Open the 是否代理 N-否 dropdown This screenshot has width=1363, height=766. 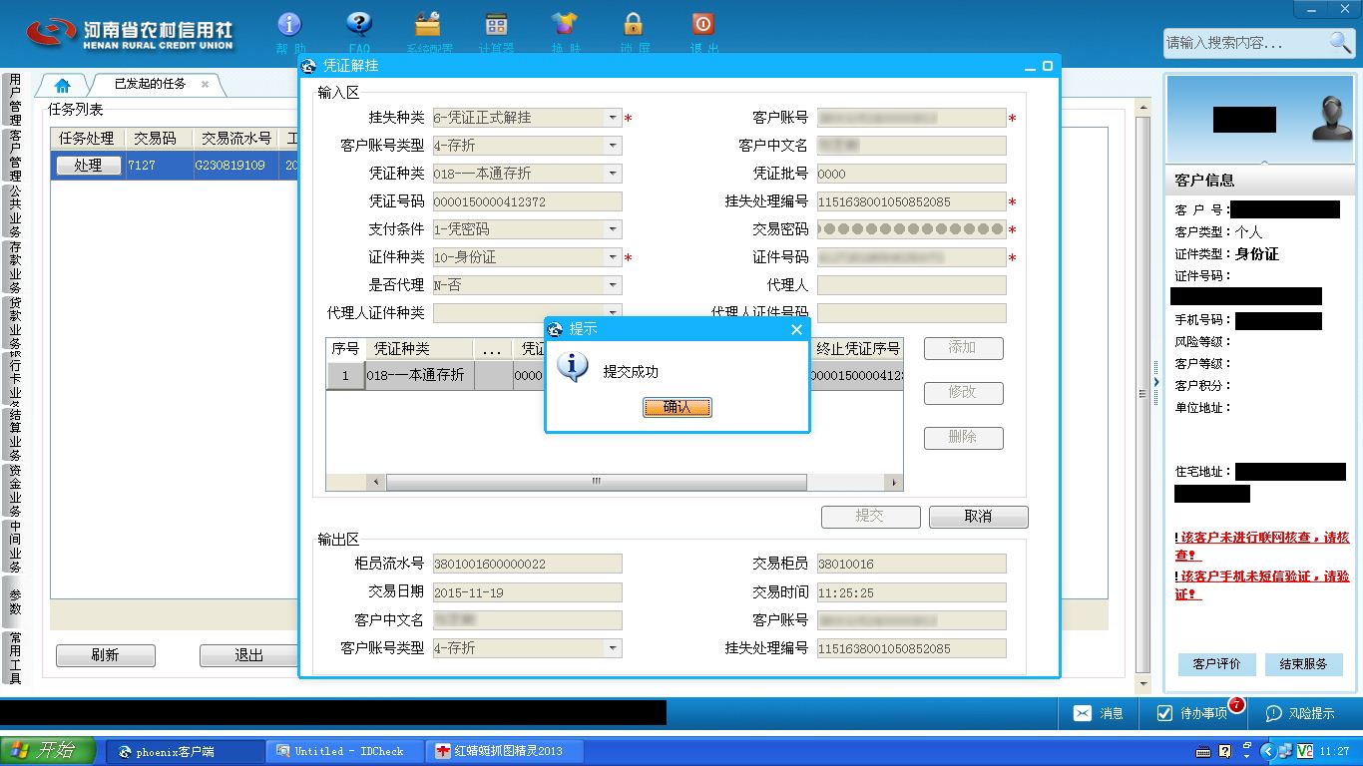pyautogui.click(x=613, y=285)
